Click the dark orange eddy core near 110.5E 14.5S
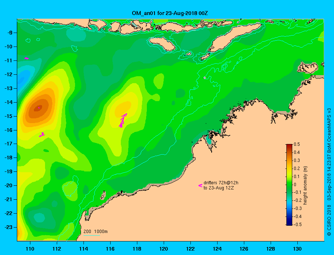The height and width of the screenshot is (255, 334). [x=39, y=108]
